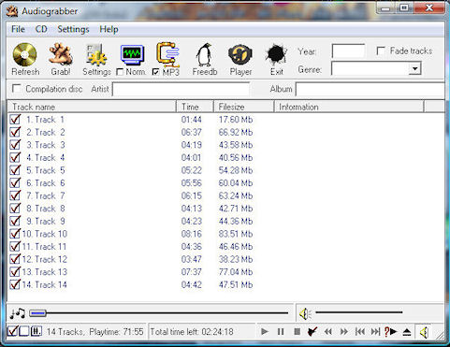
Task: Click the Information column header
Action: [x=349, y=107]
